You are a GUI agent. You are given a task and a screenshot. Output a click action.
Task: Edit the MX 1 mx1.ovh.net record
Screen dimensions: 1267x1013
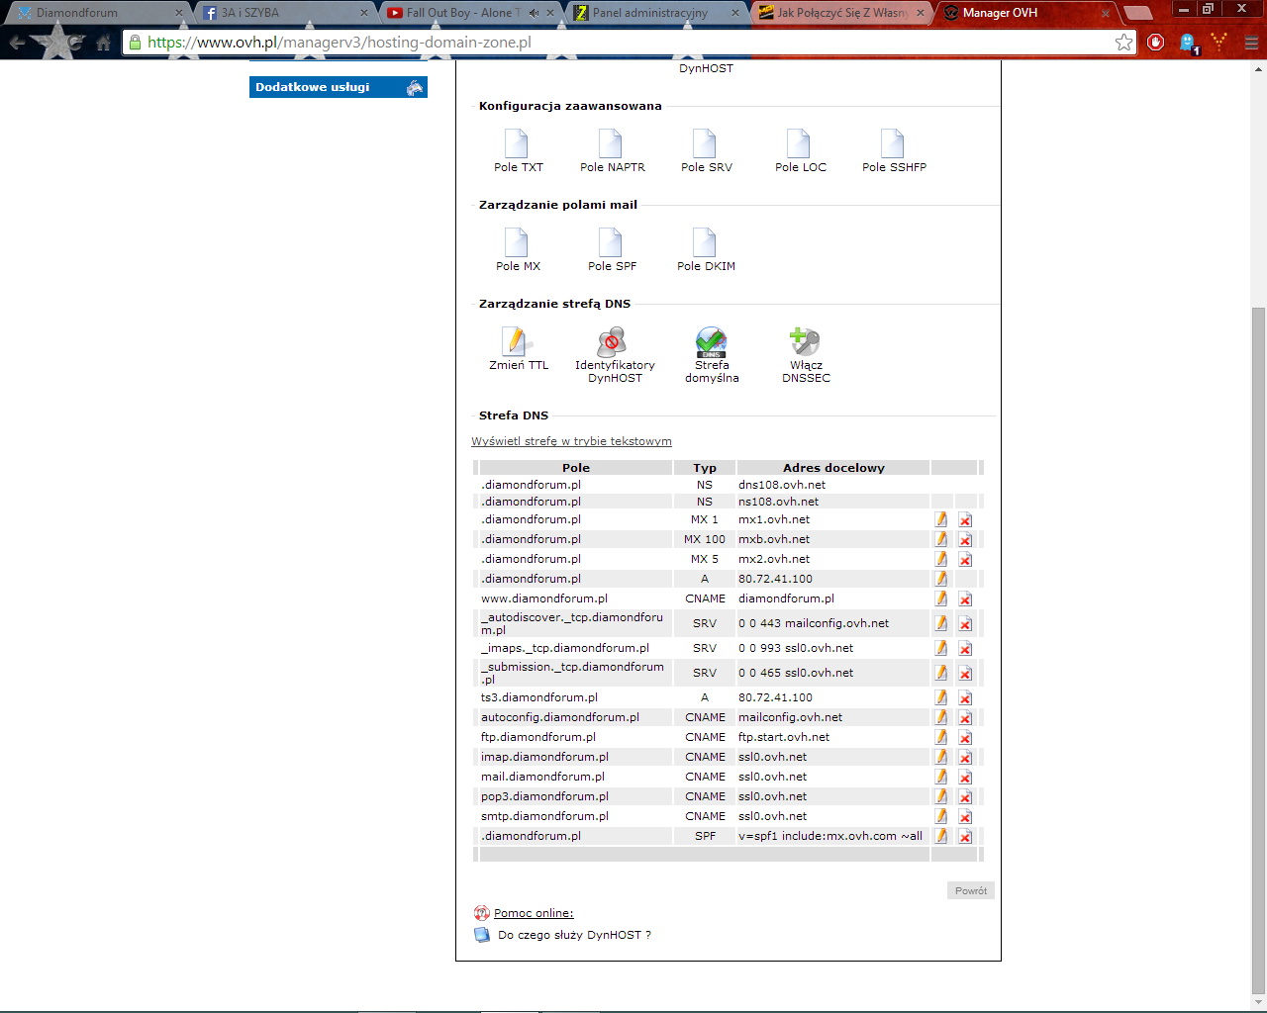[x=941, y=519]
